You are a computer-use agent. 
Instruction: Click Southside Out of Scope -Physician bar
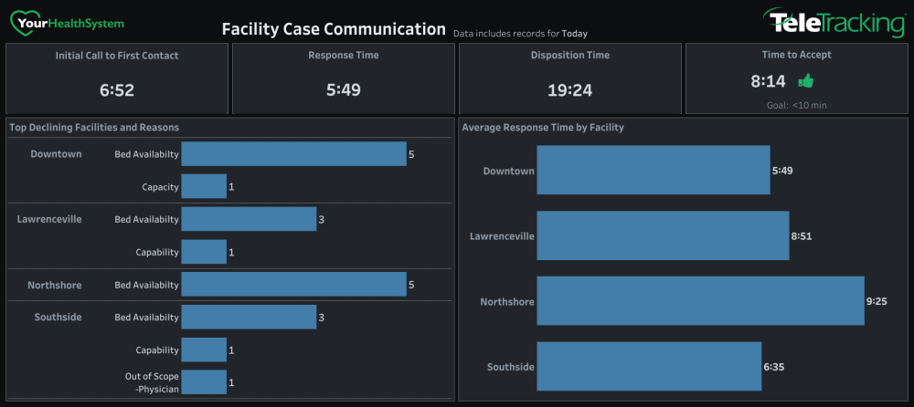pos(204,382)
